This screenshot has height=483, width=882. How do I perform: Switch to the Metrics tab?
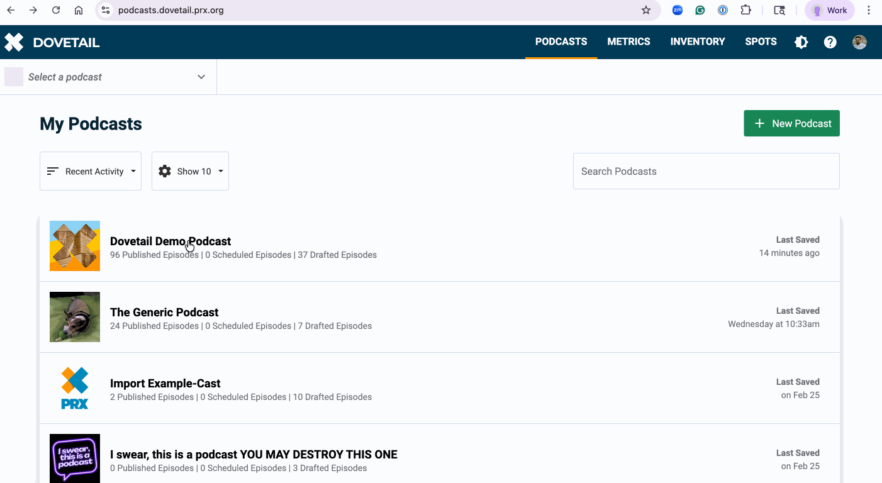(628, 42)
